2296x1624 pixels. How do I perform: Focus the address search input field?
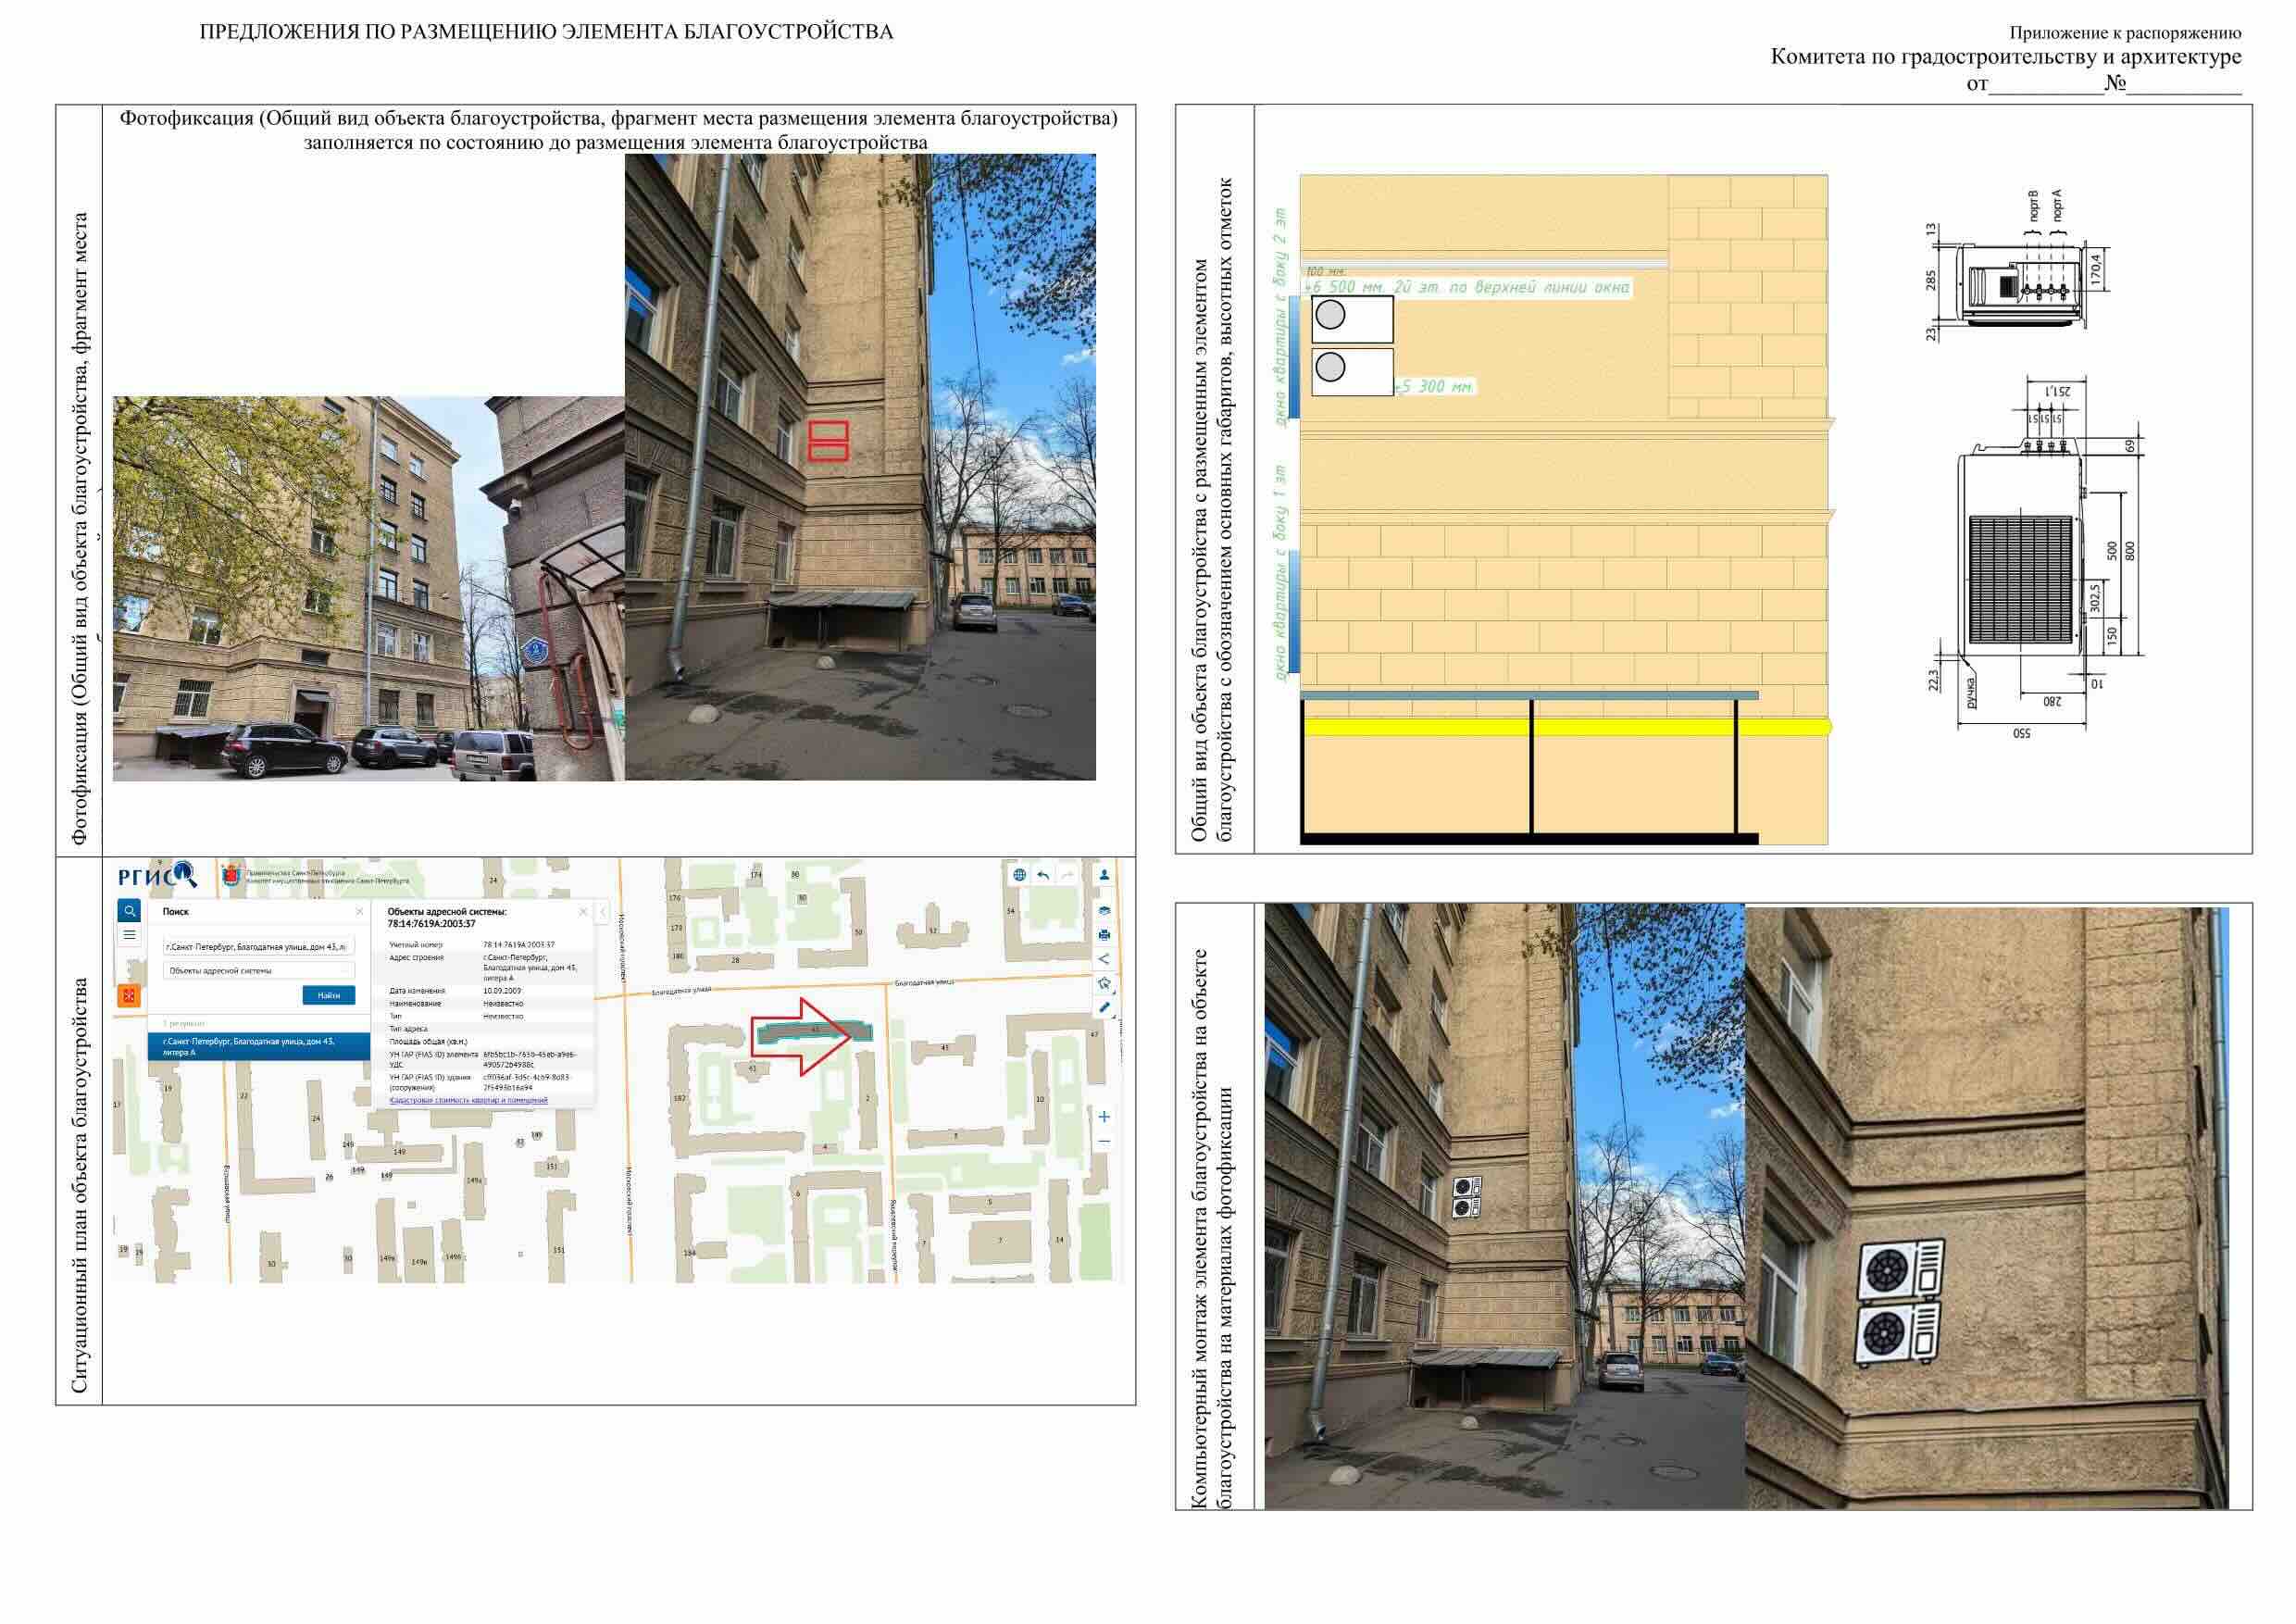pos(259,946)
